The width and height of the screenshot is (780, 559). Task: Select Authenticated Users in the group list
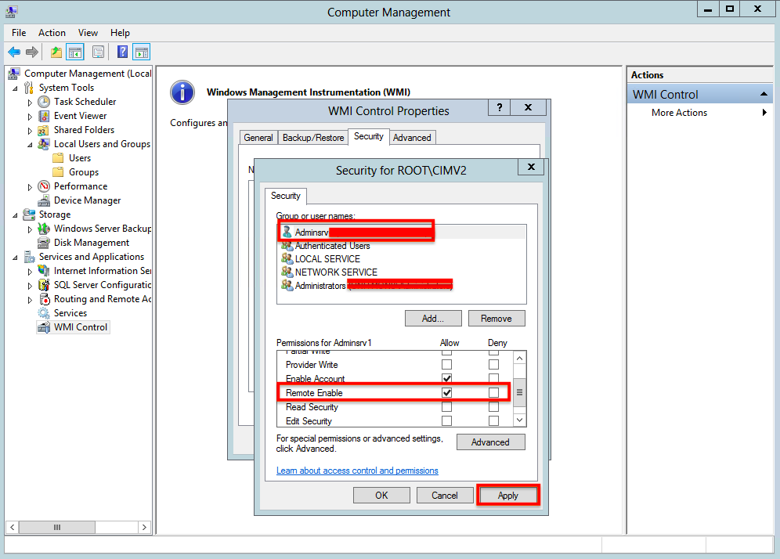coord(332,246)
